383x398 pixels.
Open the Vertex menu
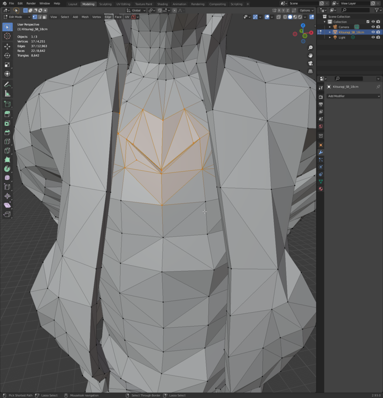[97, 17]
